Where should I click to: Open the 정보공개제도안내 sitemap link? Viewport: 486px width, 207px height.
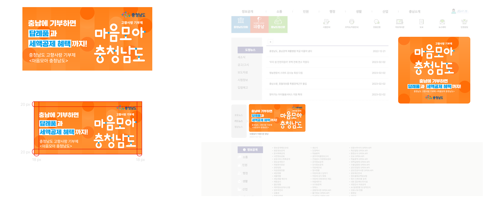(x=281, y=148)
